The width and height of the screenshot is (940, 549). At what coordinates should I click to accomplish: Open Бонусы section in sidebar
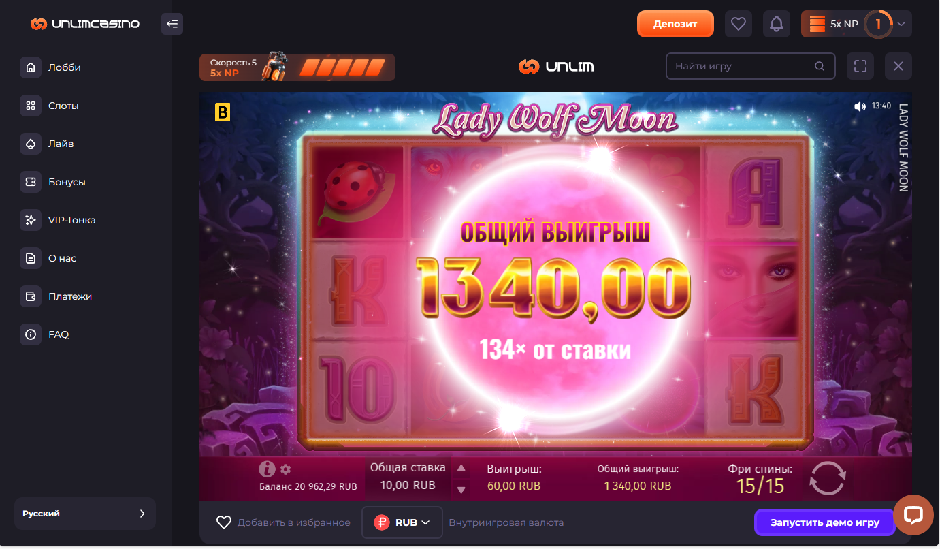67,182
